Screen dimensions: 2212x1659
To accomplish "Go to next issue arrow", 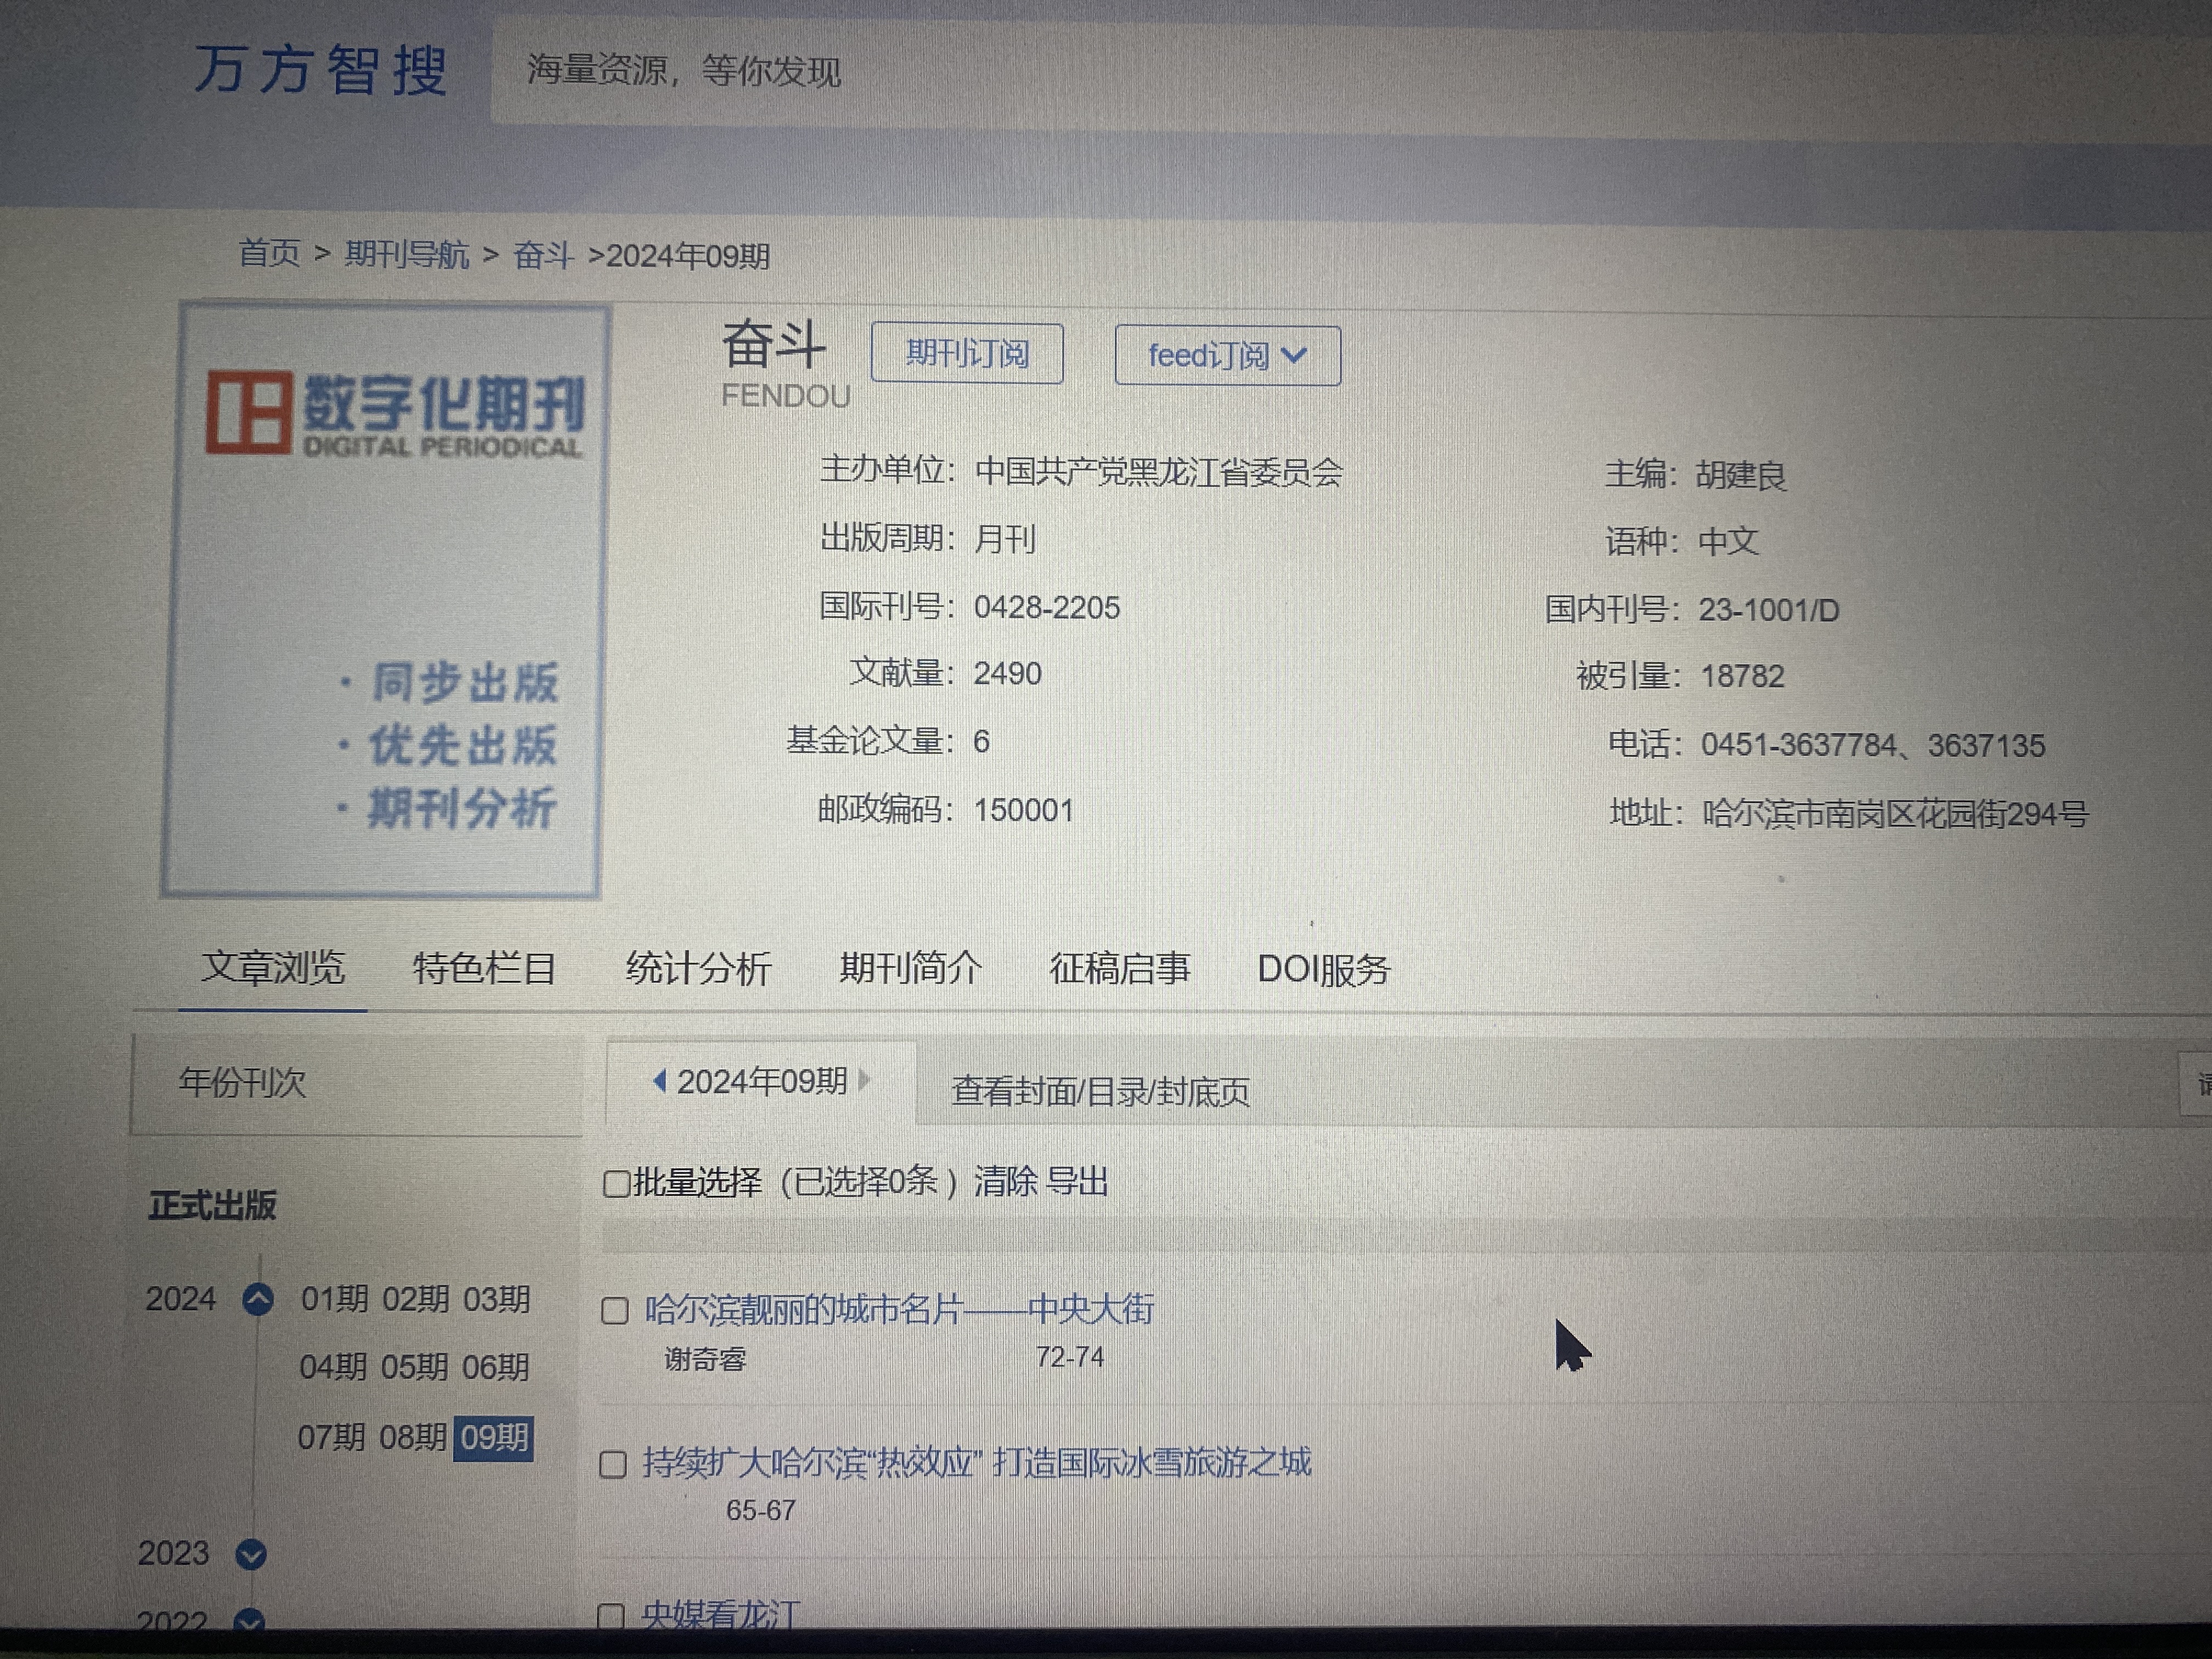I will coord(864,1080).
